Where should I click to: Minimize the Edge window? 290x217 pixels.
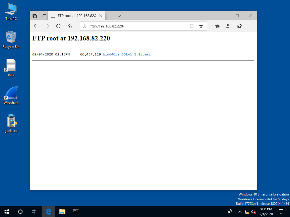point(224,16)
